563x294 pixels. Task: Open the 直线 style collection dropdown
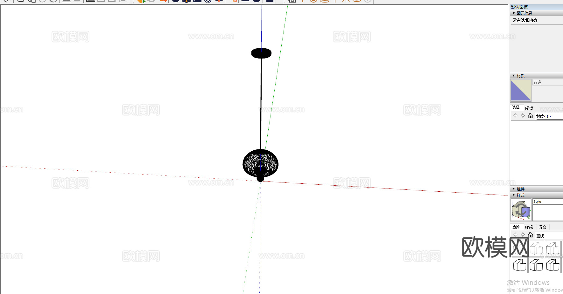tap(549, 236)
